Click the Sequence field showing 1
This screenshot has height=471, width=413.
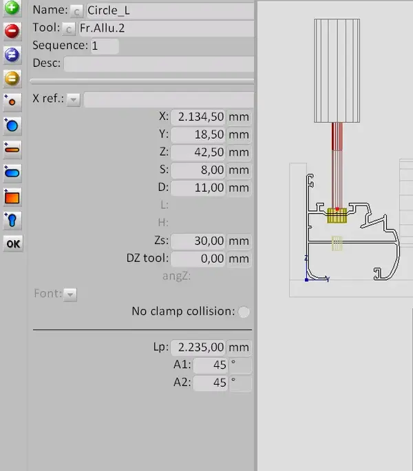105,46
